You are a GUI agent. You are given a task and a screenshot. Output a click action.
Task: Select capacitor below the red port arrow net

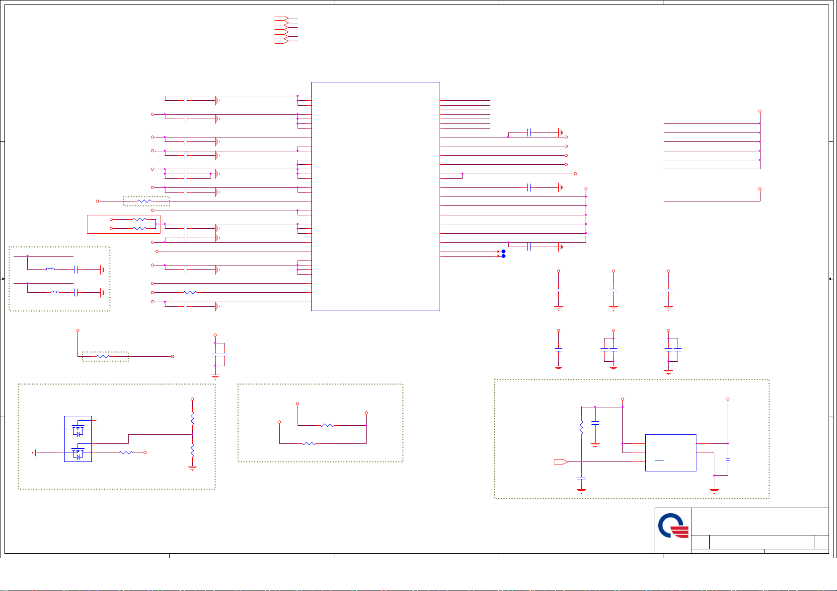click(x=581, y=478)
